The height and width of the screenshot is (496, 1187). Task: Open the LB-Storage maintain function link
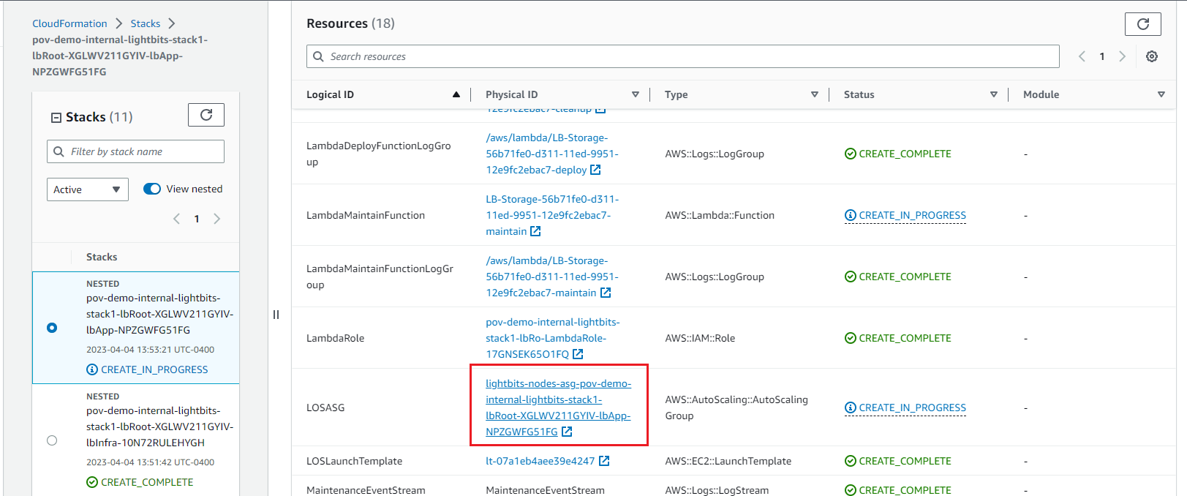(552, 215)
